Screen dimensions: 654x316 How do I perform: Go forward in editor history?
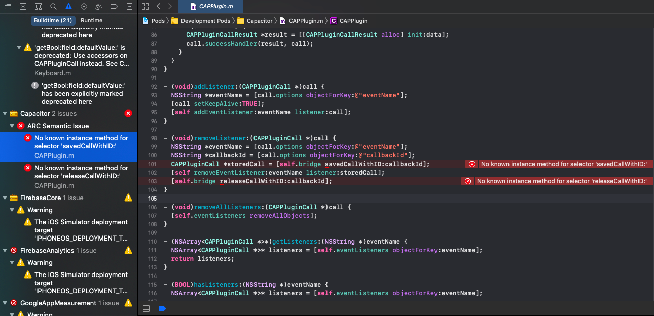tap(170, 7)
